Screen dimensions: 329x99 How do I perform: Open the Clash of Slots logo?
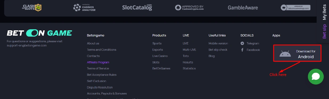(x=32, y=7)
